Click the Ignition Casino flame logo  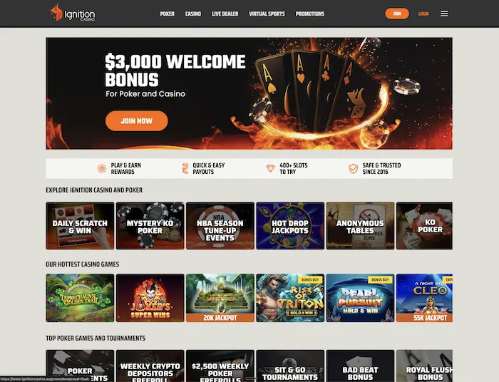73,13
